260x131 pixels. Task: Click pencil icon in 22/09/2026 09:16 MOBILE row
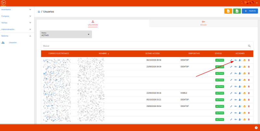click(x=231, y=93)
